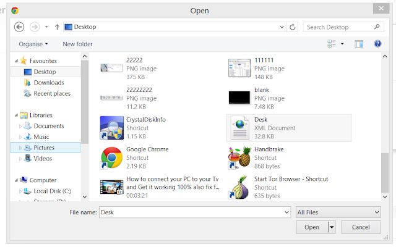Open the All Files type dropdown

click(x=338, y=212)
